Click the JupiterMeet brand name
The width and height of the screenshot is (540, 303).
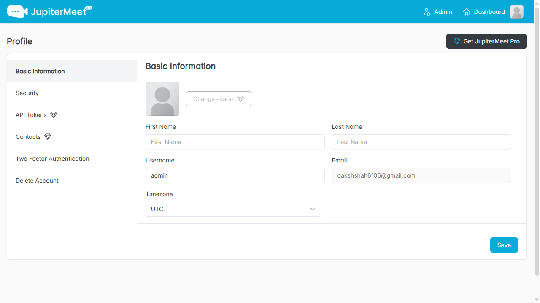click(x=59, y=11)
